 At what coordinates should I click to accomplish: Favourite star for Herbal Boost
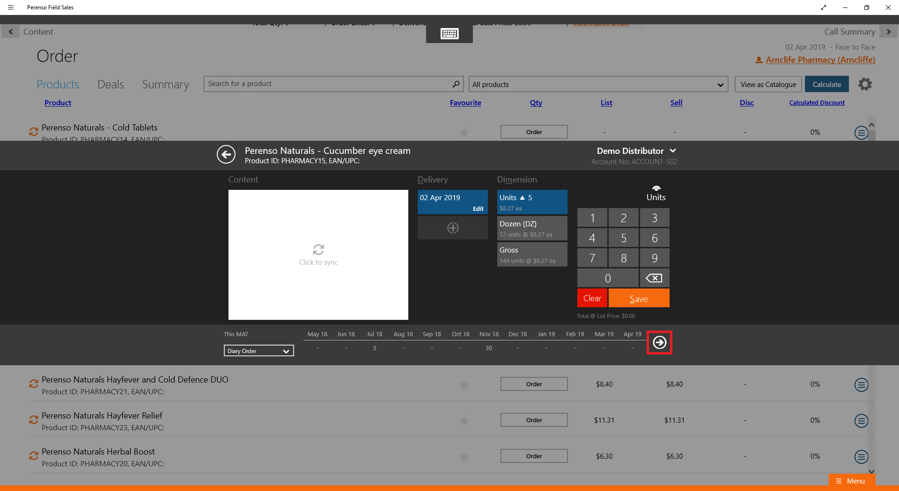point(464,456)
